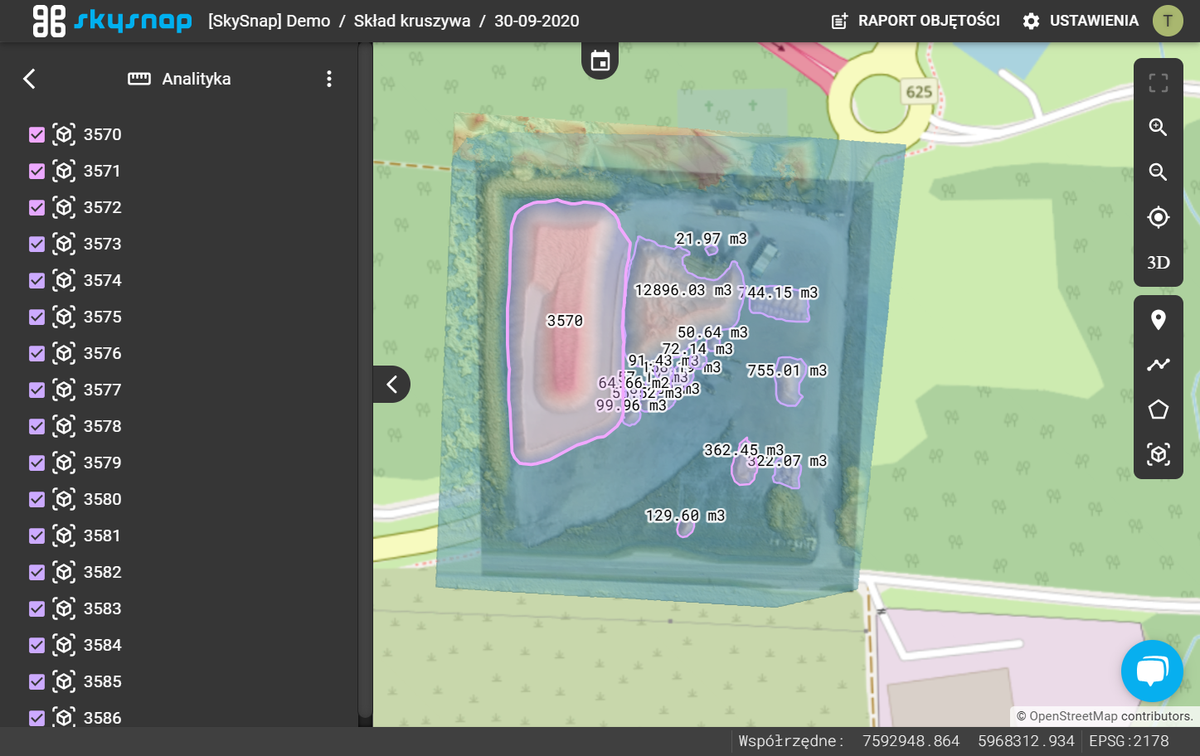This screenshot has height=756, width=1200.
Task: Click the 755.01 m3 volume label
Action: pos(787,371)
